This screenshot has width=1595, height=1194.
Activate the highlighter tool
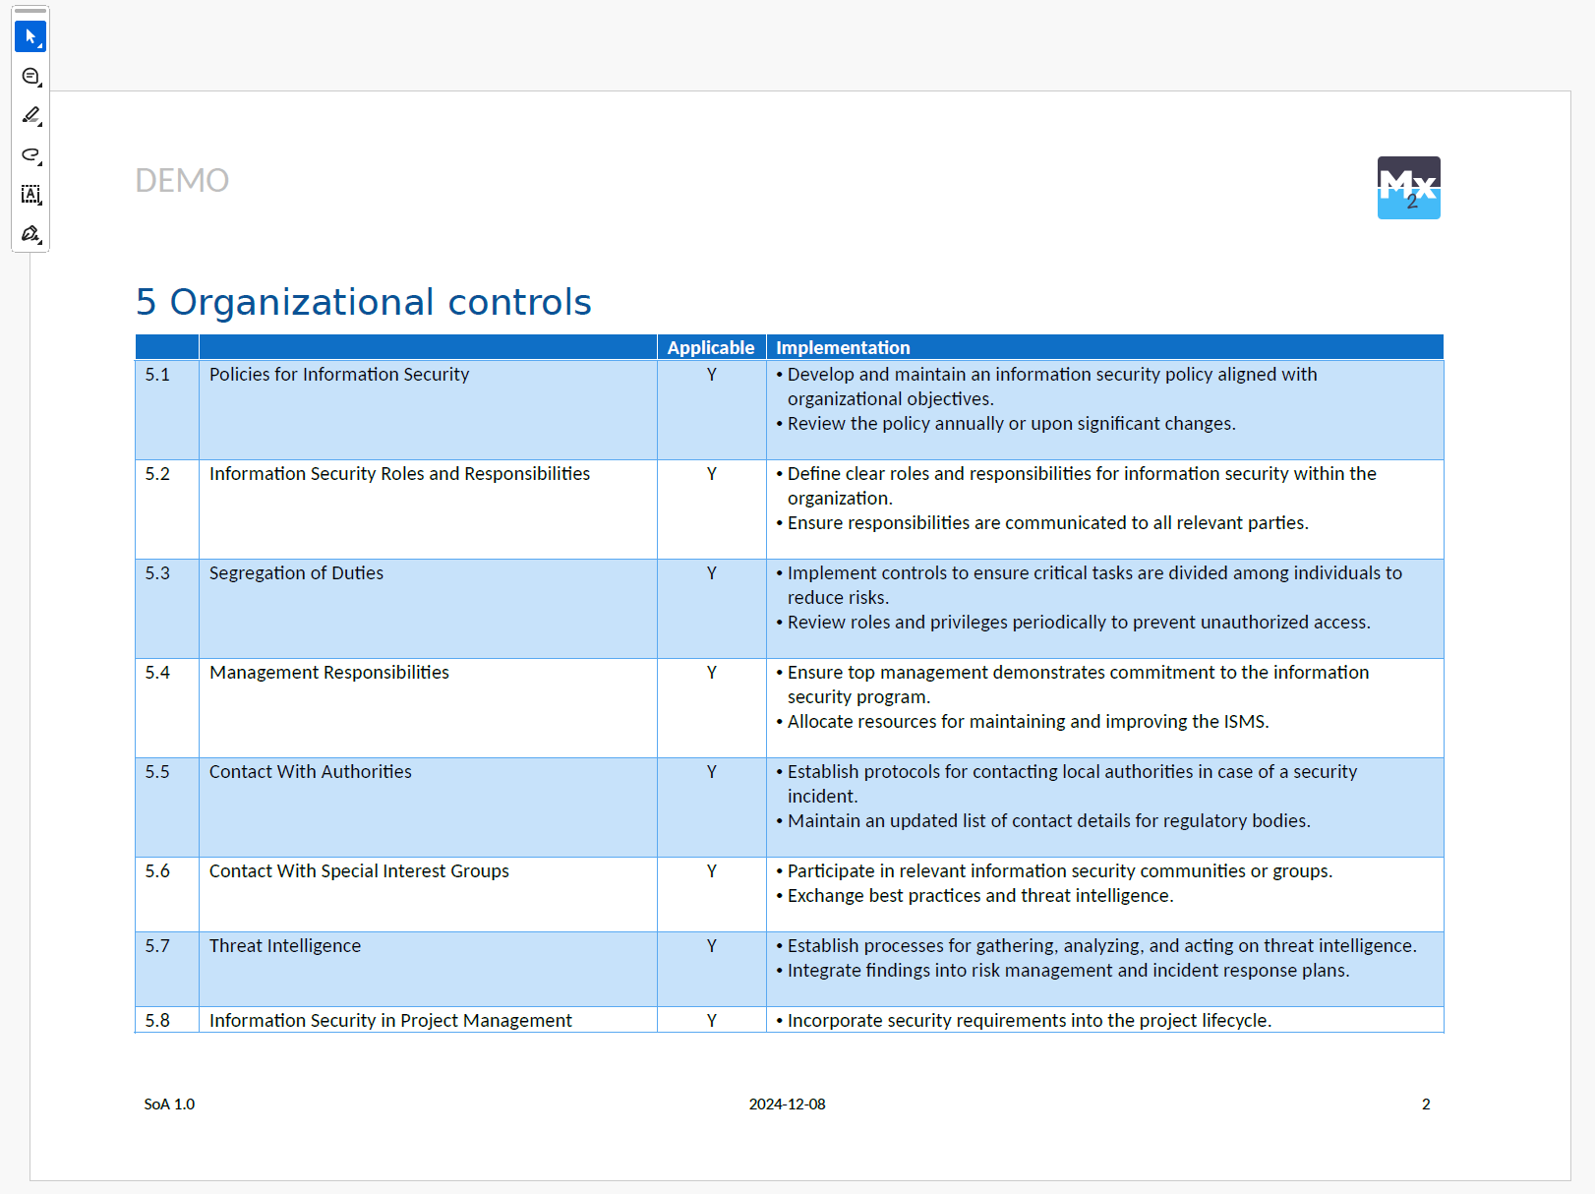30,116
